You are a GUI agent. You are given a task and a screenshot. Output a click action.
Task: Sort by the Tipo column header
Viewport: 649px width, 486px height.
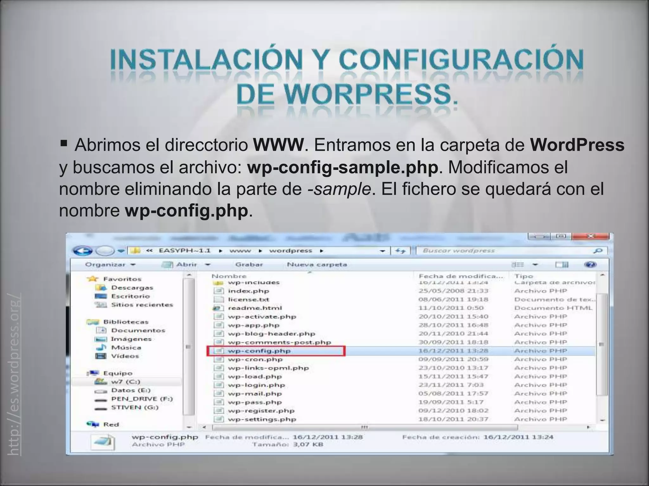coord(524,276)
